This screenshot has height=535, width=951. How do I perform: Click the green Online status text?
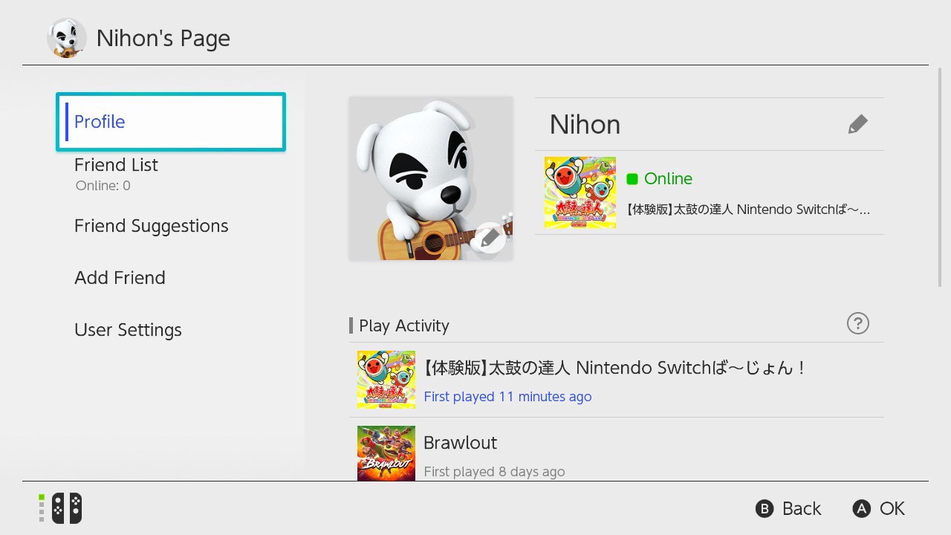pyautogui.click(x=668, y=178)
